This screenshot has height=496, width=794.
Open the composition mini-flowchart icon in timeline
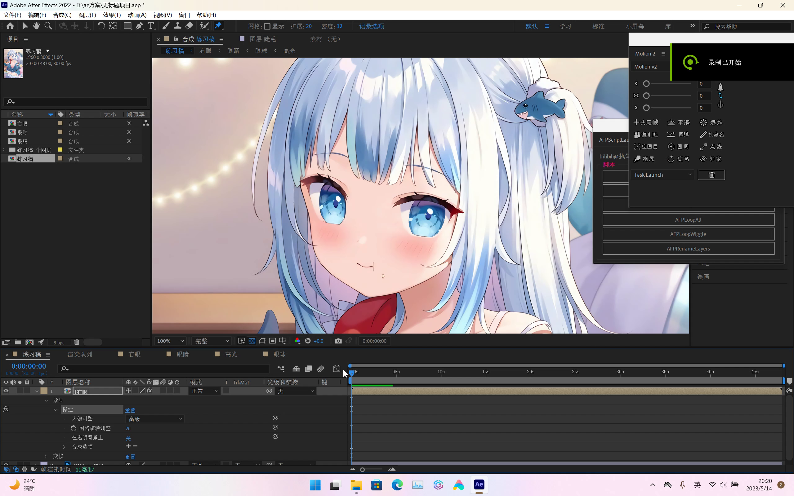tap(281, 369)
